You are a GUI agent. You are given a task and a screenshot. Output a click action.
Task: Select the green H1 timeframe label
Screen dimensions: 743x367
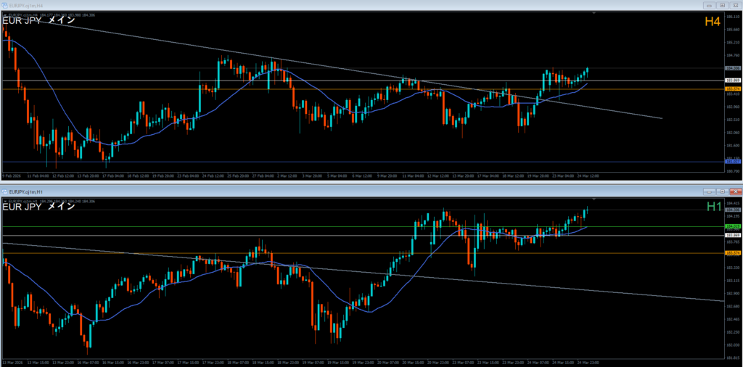click(714, 207)
